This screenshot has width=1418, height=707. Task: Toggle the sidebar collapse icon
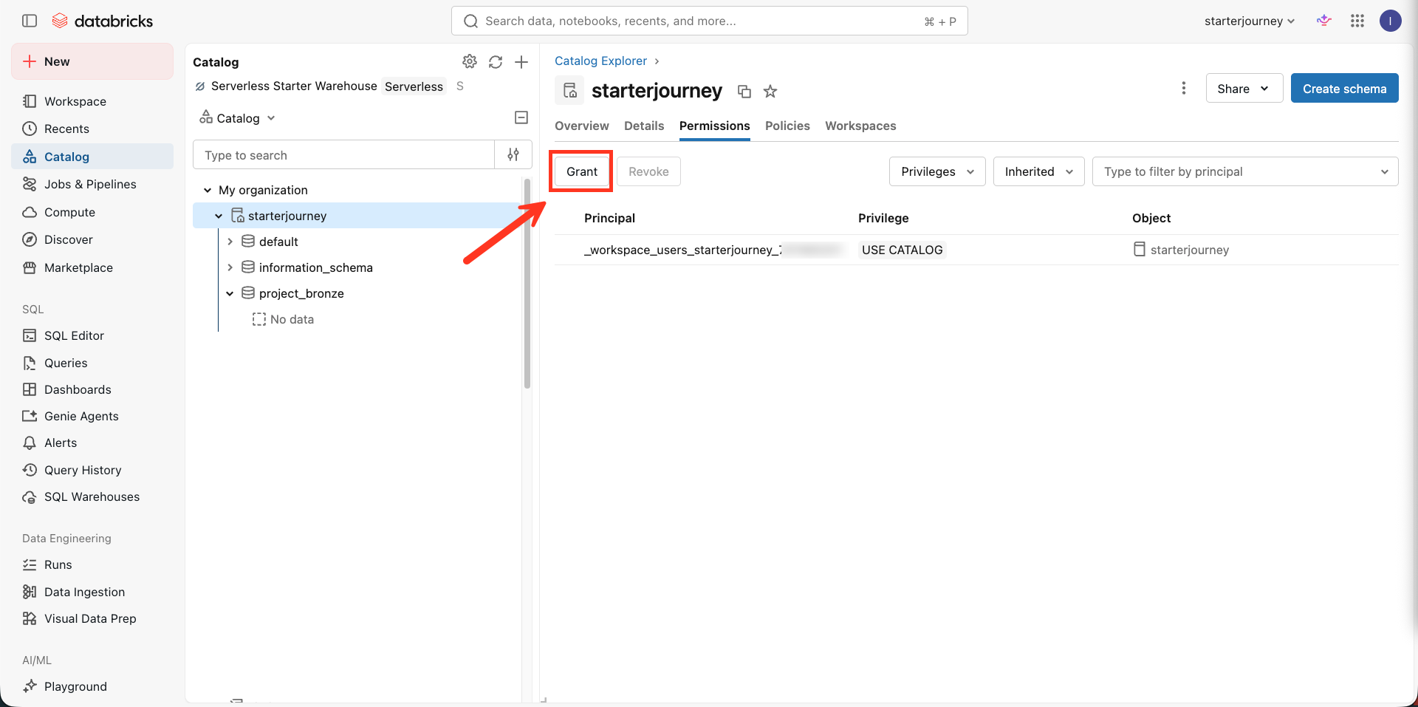coord(30,21)
